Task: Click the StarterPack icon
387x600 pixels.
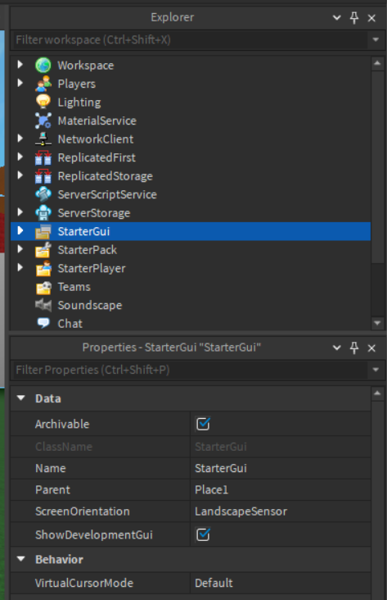Action: 43,250
